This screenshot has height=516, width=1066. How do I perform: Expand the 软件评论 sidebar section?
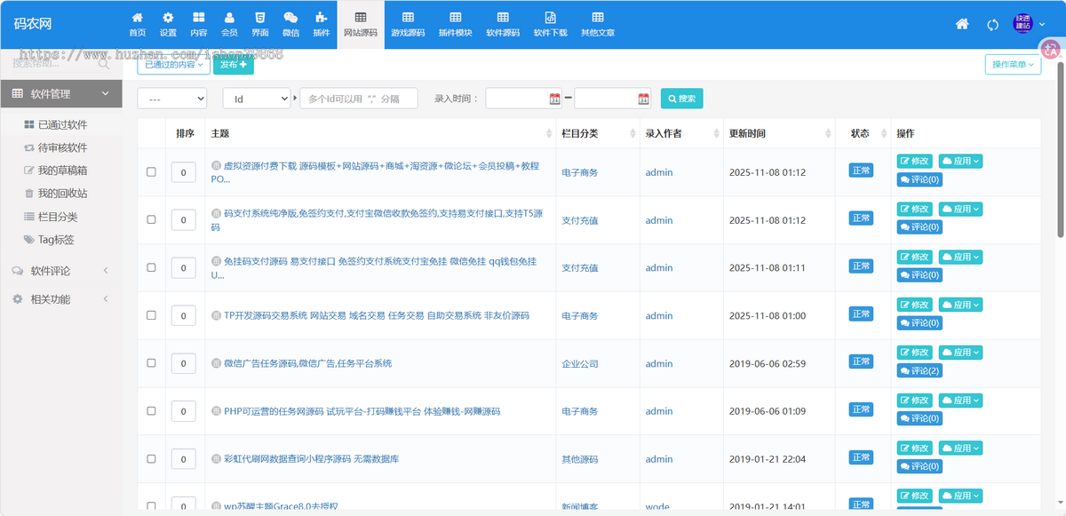pyautogui.click(x=61, y=271)
